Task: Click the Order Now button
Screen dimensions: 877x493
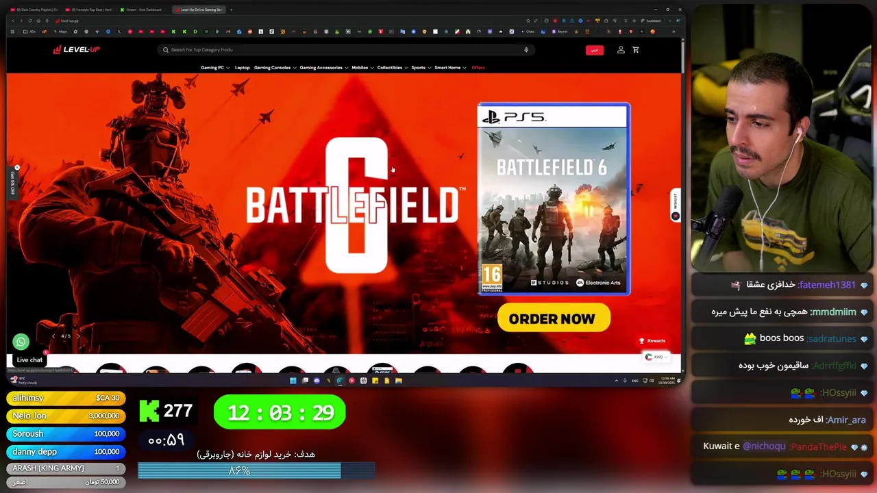Action: [554, 318]
